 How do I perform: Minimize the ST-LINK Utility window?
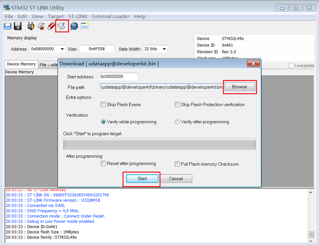coord(282,8)
